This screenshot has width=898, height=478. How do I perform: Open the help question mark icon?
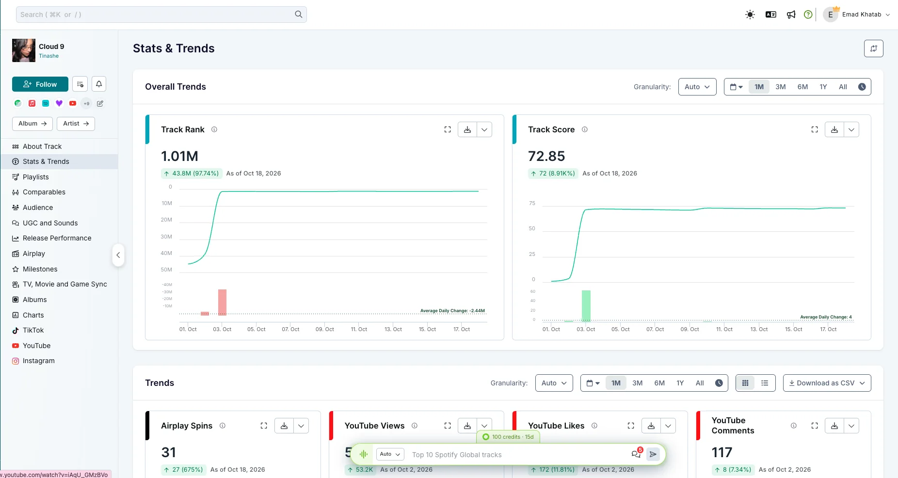click(x=808, y=15)
